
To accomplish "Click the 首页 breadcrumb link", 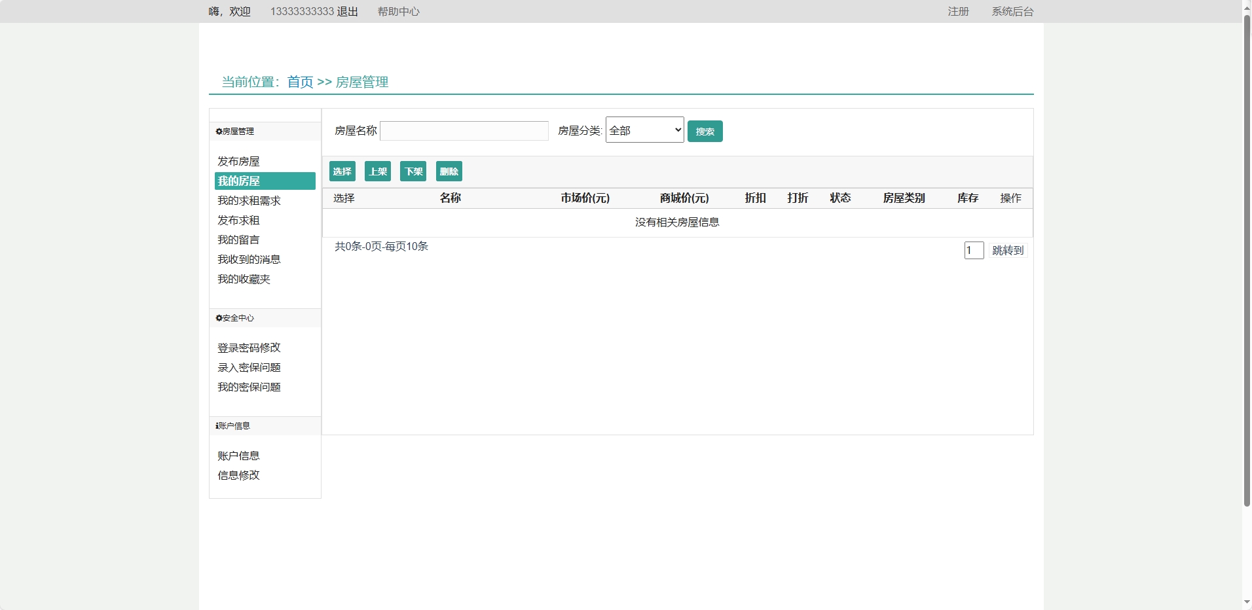I will point(300,82).
